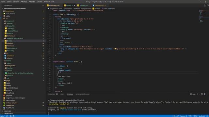Collapse the burgerhouse root folder
This screenshot has width=209, height=117.
pyautogui.click(x=9, y=11)
